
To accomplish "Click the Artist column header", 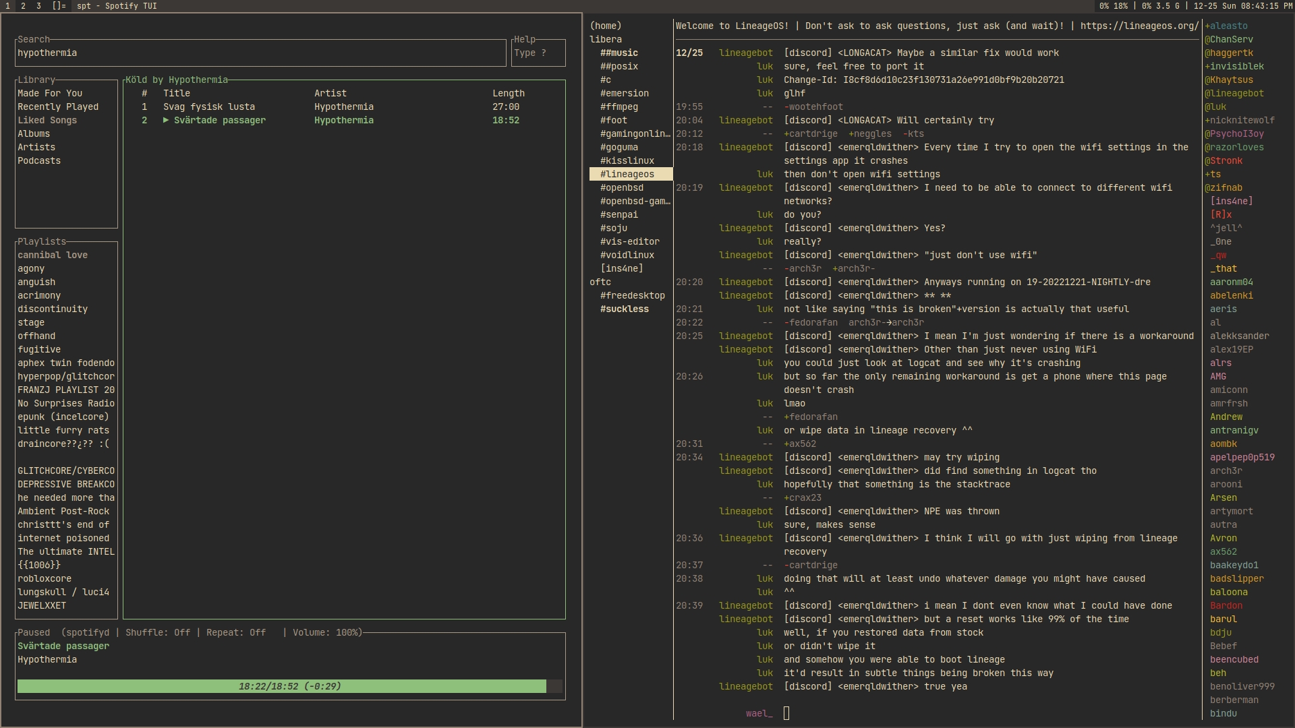I will (330, 93).
